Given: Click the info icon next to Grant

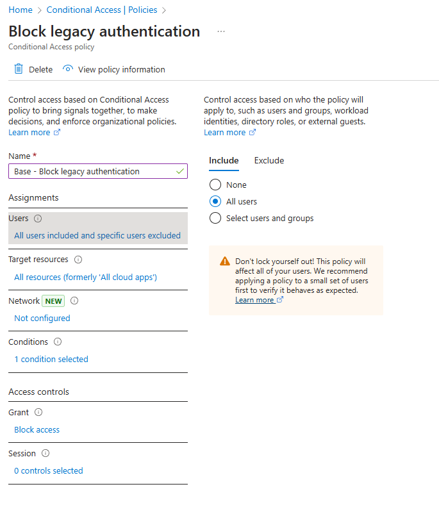Looking at the screenshot, I should tap(38, 412).
